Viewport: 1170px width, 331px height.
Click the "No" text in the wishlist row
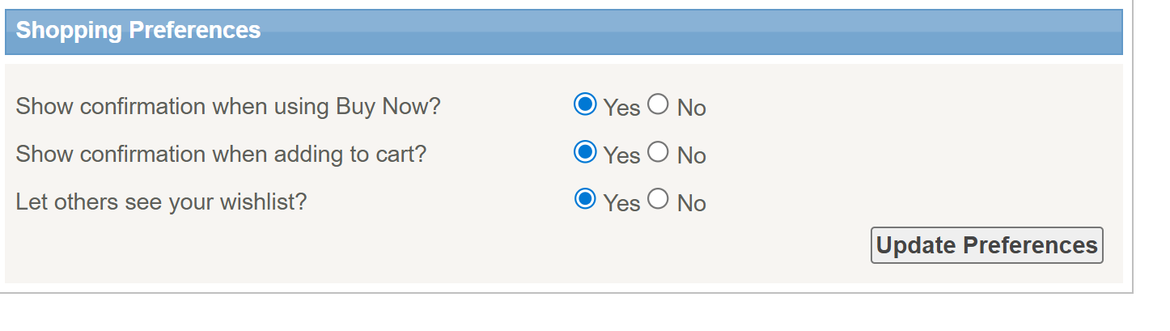692,203
